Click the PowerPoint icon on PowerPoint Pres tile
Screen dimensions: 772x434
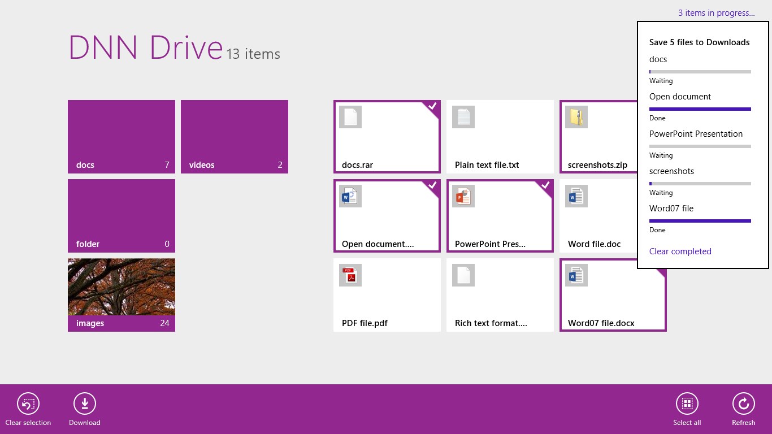(x=463, y=196)
